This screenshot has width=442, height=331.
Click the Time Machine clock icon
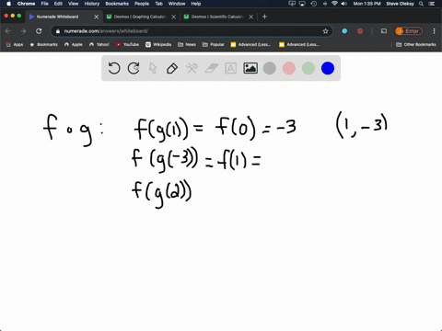click(x=314, y=4)
